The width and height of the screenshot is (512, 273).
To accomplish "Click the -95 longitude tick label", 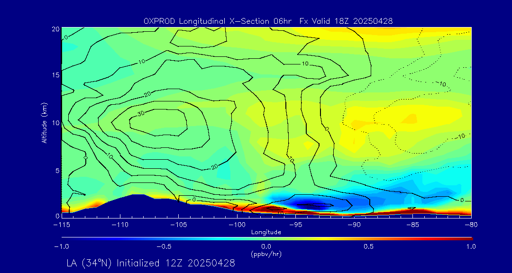I will click(x=295, y=225).
